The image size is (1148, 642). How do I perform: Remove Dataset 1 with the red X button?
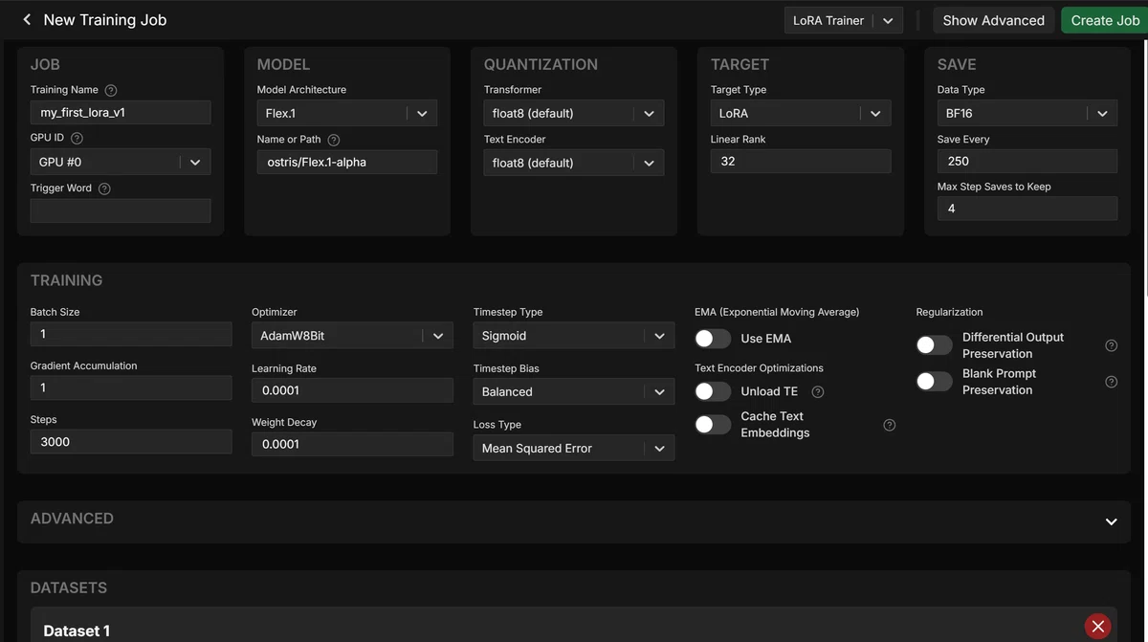coord(1098,627)
